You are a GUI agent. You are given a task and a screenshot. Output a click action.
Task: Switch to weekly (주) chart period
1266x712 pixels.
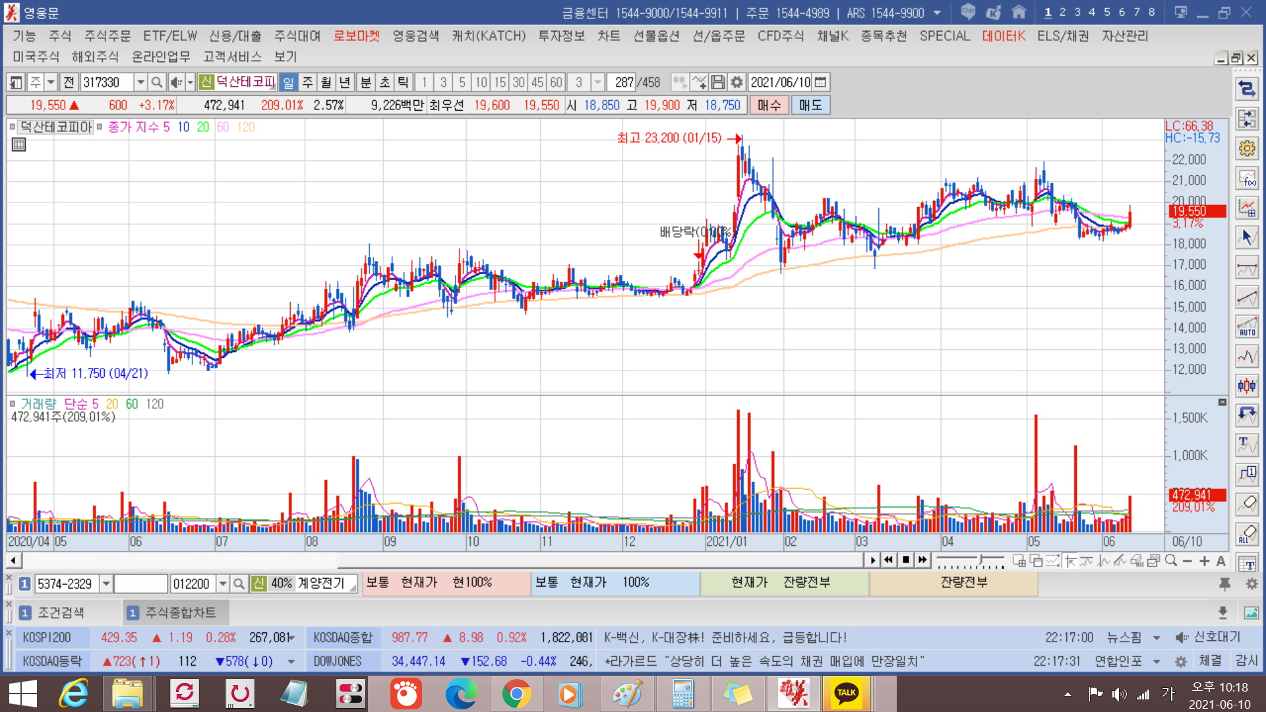[307, 82]
